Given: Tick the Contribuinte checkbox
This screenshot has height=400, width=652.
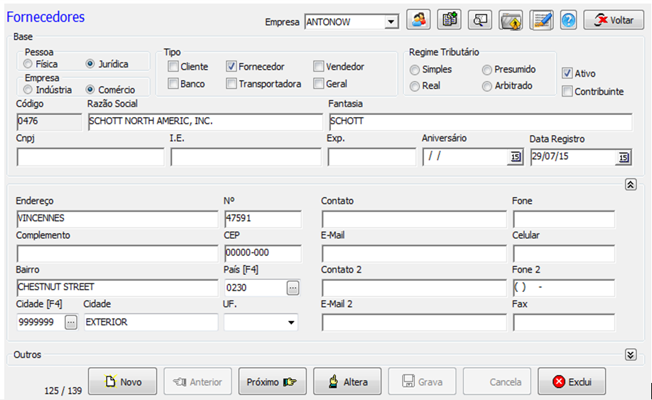Looking at the screenshot, I should [x=567, y=91].
